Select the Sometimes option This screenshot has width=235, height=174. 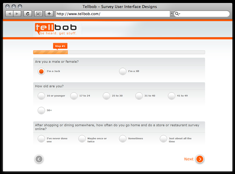pyautogui.click(x=123, y=139)
